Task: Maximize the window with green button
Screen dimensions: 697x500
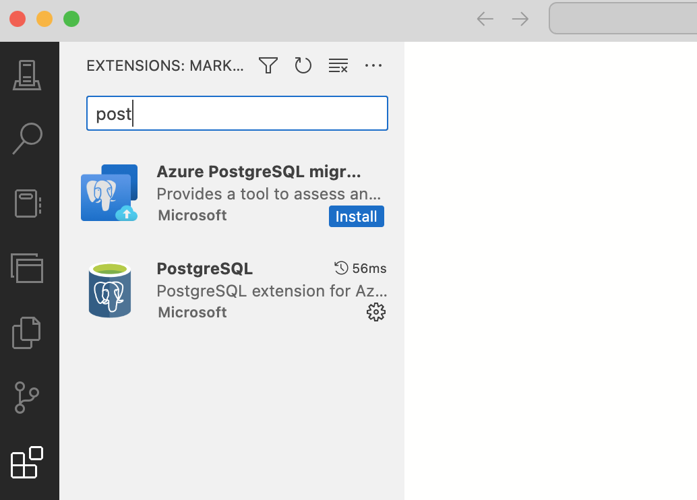Action: (x=71, y=19)
